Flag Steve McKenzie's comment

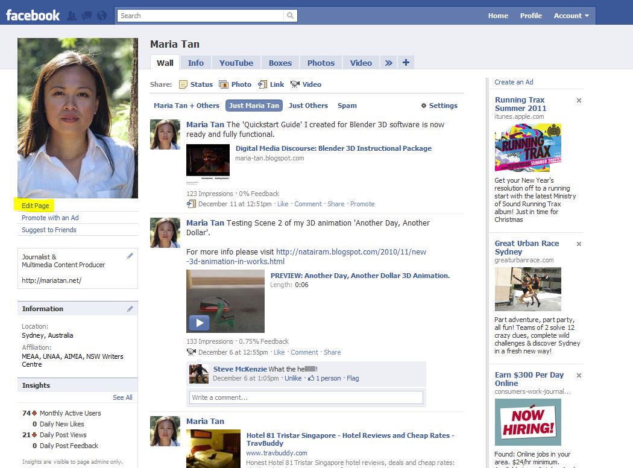[353, 378]
